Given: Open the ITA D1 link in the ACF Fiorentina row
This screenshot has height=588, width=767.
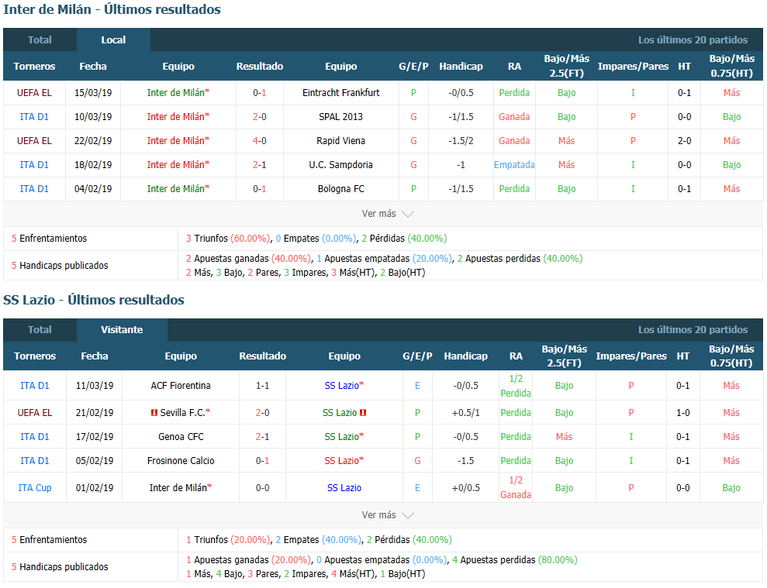Looking at the screenshot, I should click(x=35, y=386).
